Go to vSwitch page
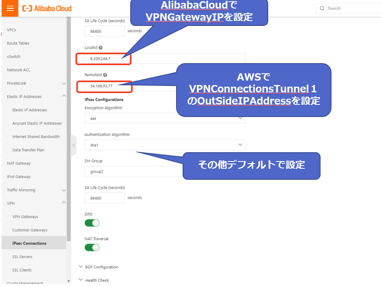Screen dimensions: 381x287 coord(14,57)
